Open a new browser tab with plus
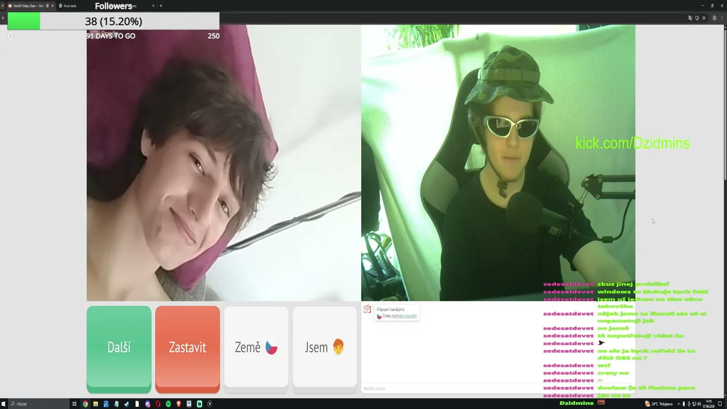 click(161, 6)
